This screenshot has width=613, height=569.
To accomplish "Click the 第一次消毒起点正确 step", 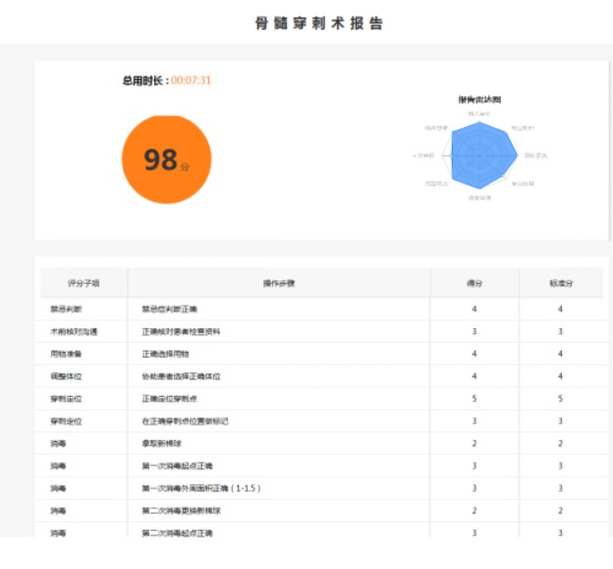I will click(x=178, y=466).
